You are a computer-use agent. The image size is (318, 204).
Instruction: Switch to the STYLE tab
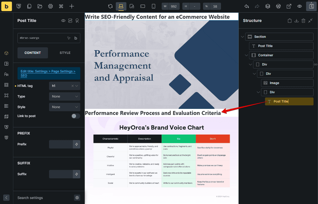[65, 53]
